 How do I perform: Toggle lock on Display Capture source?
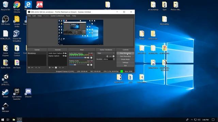pyautogui.click(x=66, y=56)
